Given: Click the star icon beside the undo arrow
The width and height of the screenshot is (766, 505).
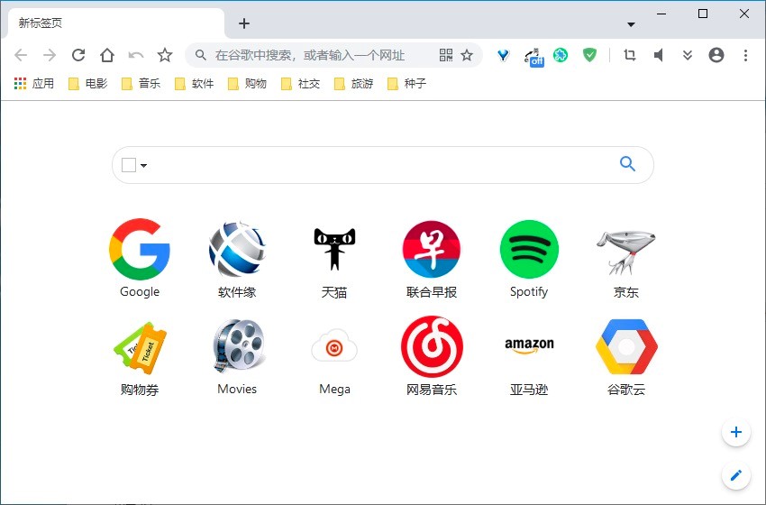Looking at the screenshot, I should point(165,55).
